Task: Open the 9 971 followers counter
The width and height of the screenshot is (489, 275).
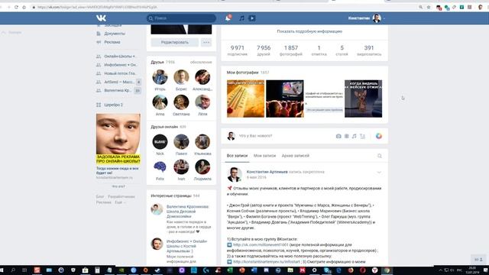Action: [238, 50]
